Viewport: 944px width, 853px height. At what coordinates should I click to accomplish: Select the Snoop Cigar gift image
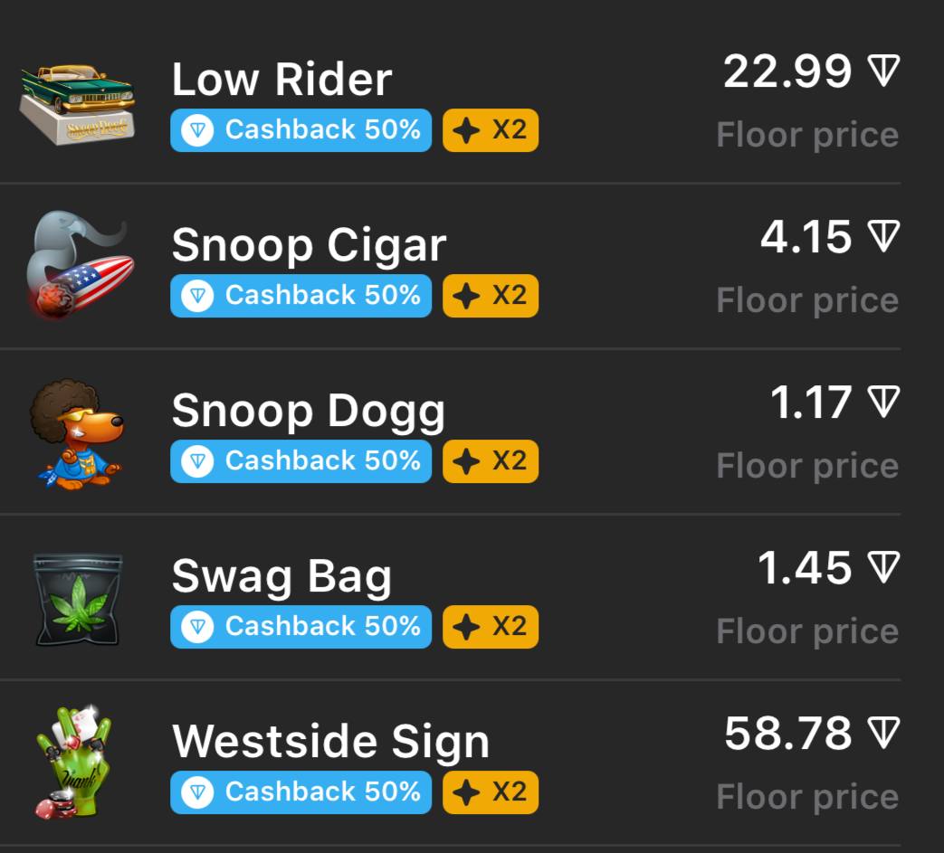click(x=79, y=264)
